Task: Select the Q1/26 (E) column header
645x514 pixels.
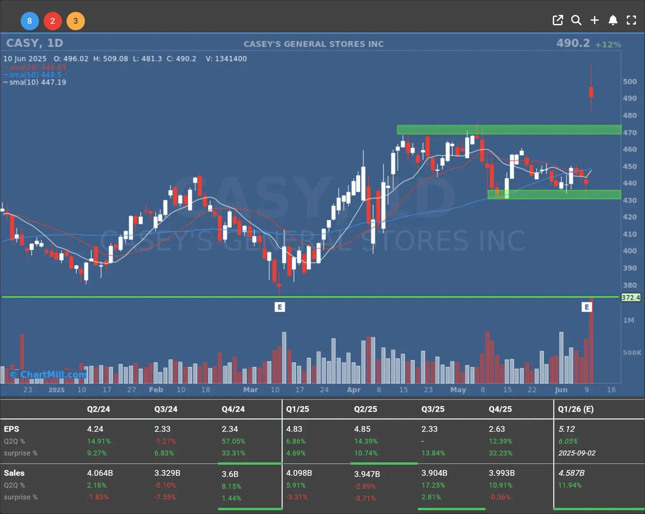Action: pos(576,409)
